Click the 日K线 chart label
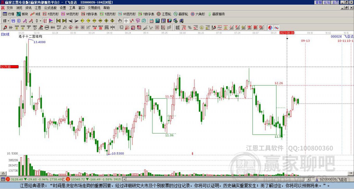Viewport: 354px width, 189px height. tap(5, 34)
